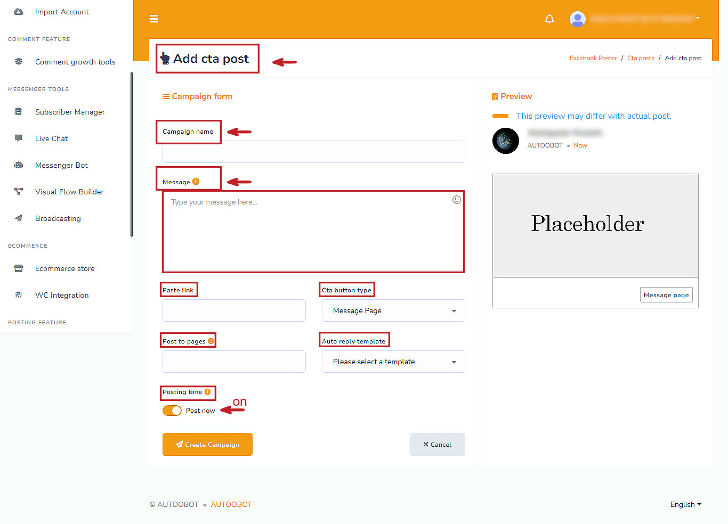This screenshot has width=728, height=524.
Task: Toggle the Post now switch
Action: click(172, 411)
